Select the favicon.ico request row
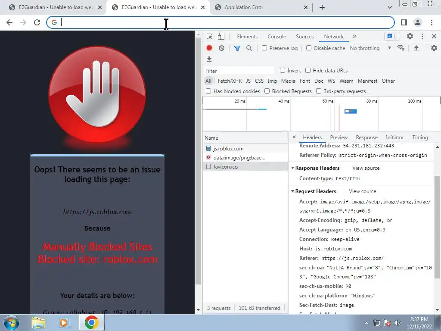 pos(245,167)
